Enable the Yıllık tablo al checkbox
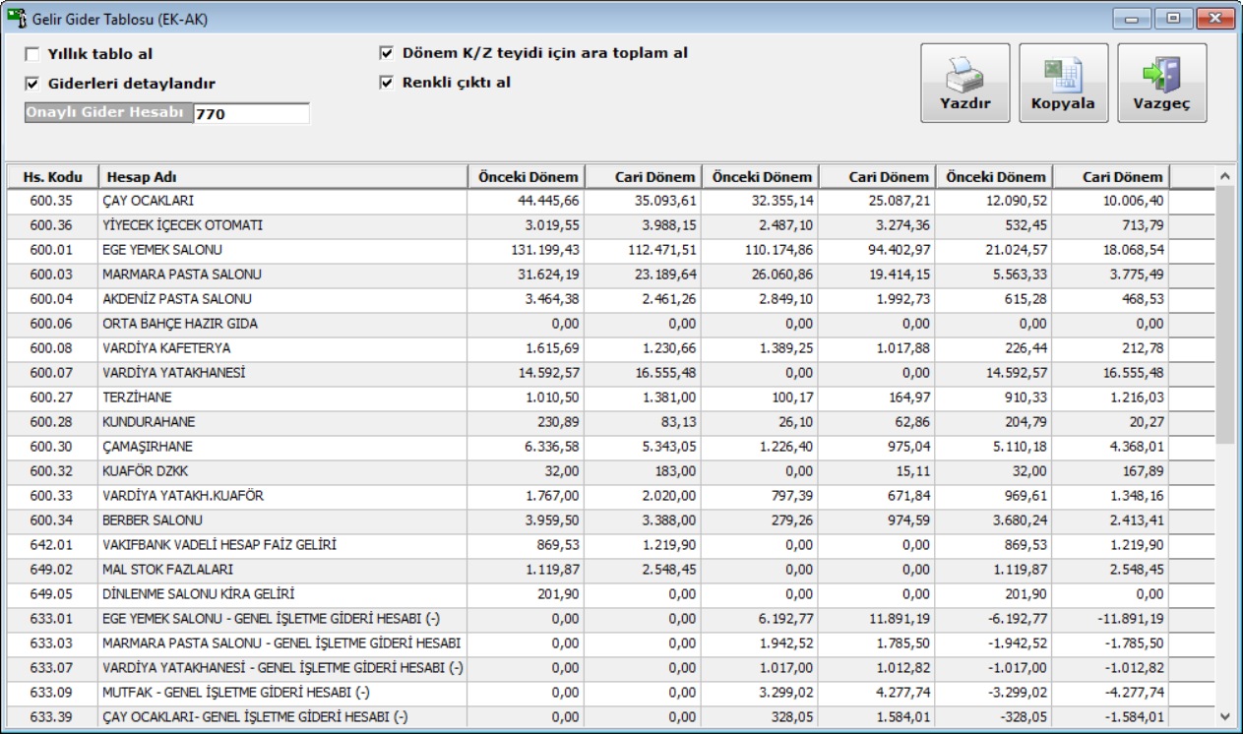Viewport: 1243px width, 734px height. pos(32,55)
